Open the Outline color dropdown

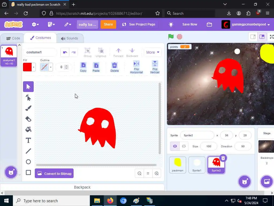tap(51, 67)
